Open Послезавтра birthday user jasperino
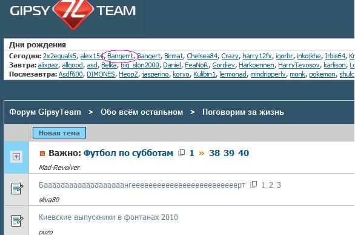Screen dimensions: 355x235 click(x=155, y=75)
